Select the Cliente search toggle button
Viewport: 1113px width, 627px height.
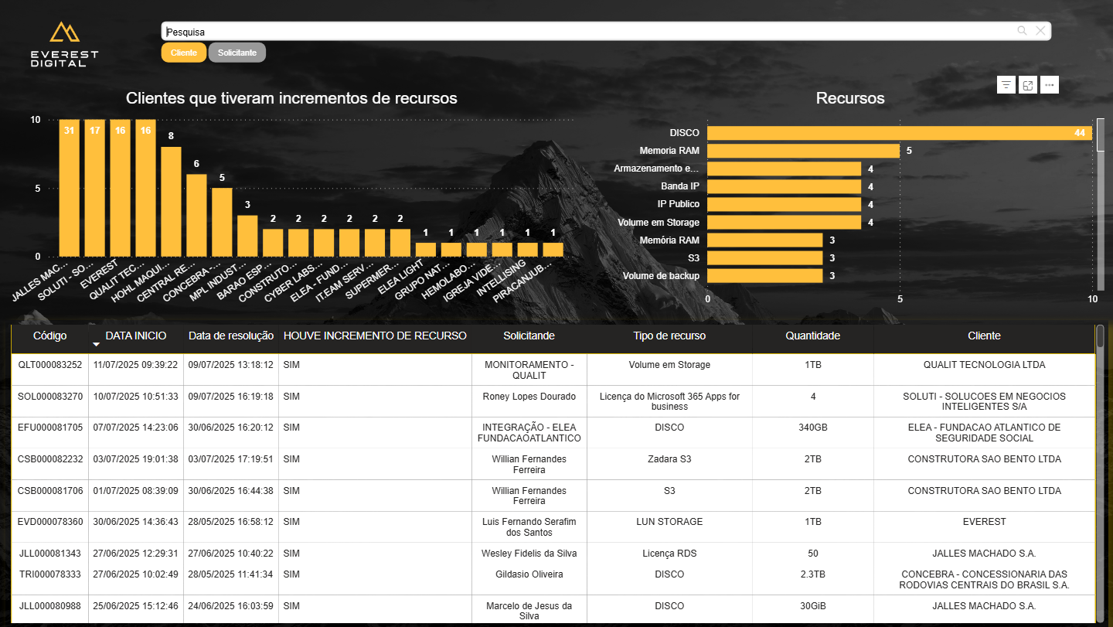[184, 53]
